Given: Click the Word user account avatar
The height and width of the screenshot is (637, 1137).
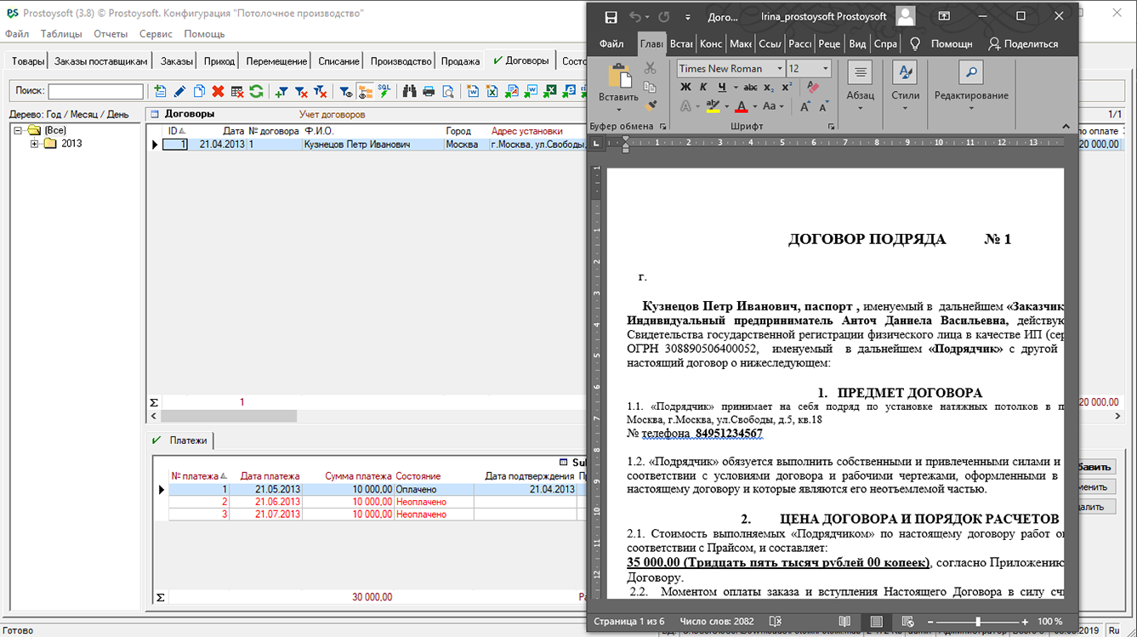Looking at the screenshot, I should (x=906, y=16).
